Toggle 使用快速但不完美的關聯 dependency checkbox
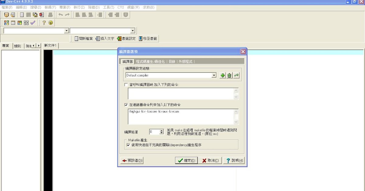This screenshot has width=365, height=191. click(128, 145)
